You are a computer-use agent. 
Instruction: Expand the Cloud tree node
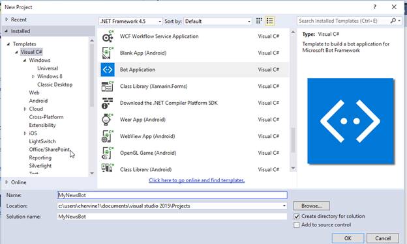[25, 109]
